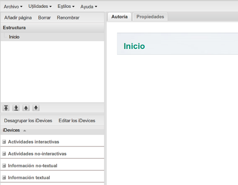Open the Utilidades dropdown menu
This screenshot has width=238, height=185.
[40, 6]
